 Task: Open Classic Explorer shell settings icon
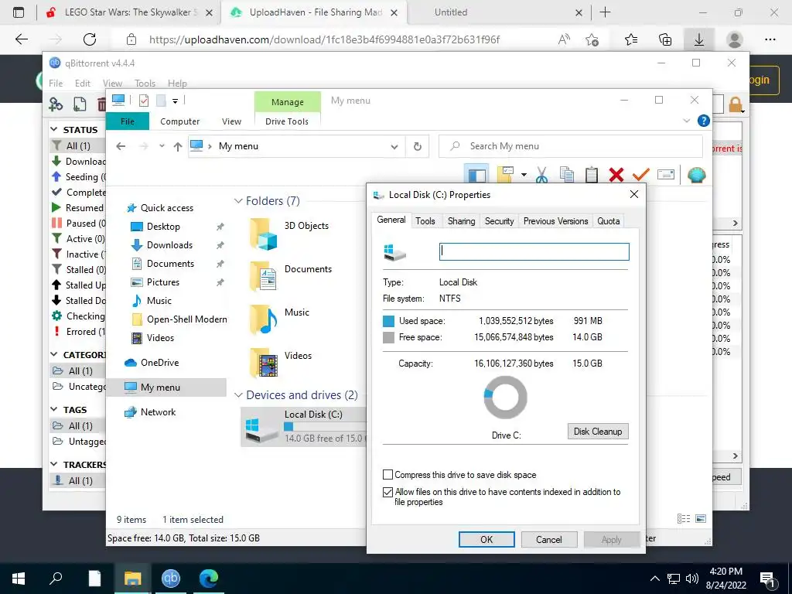click(697, 175)
